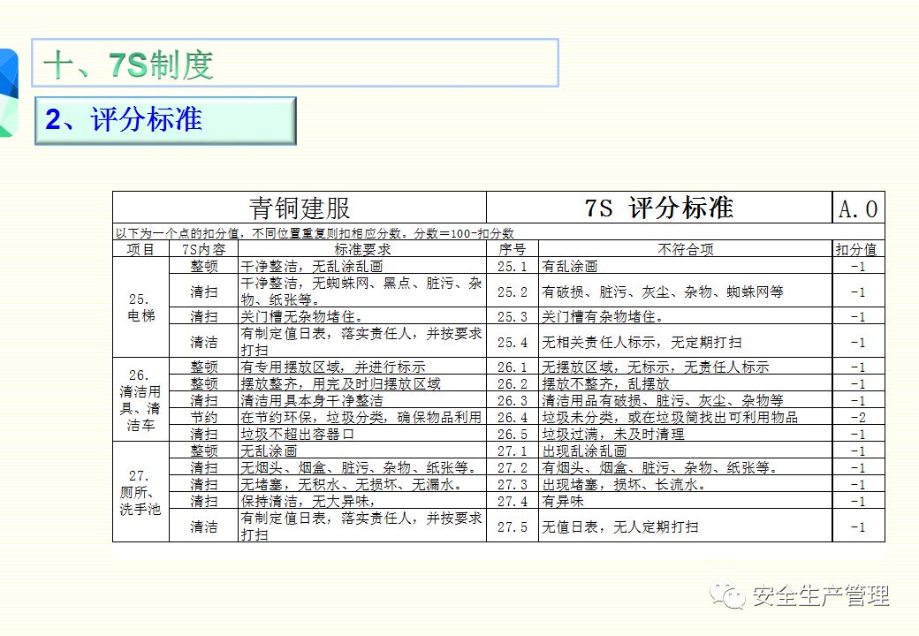The width and height of the screenshot is (919, 636).
Task: Click the 7S 评分标准 table title
Action: (659, 208)
